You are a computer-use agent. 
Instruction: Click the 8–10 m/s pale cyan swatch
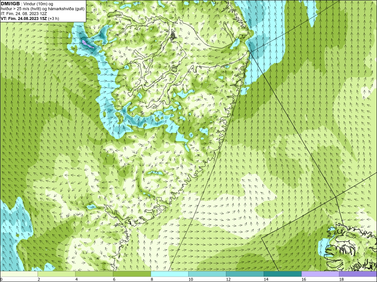(170, 274)
